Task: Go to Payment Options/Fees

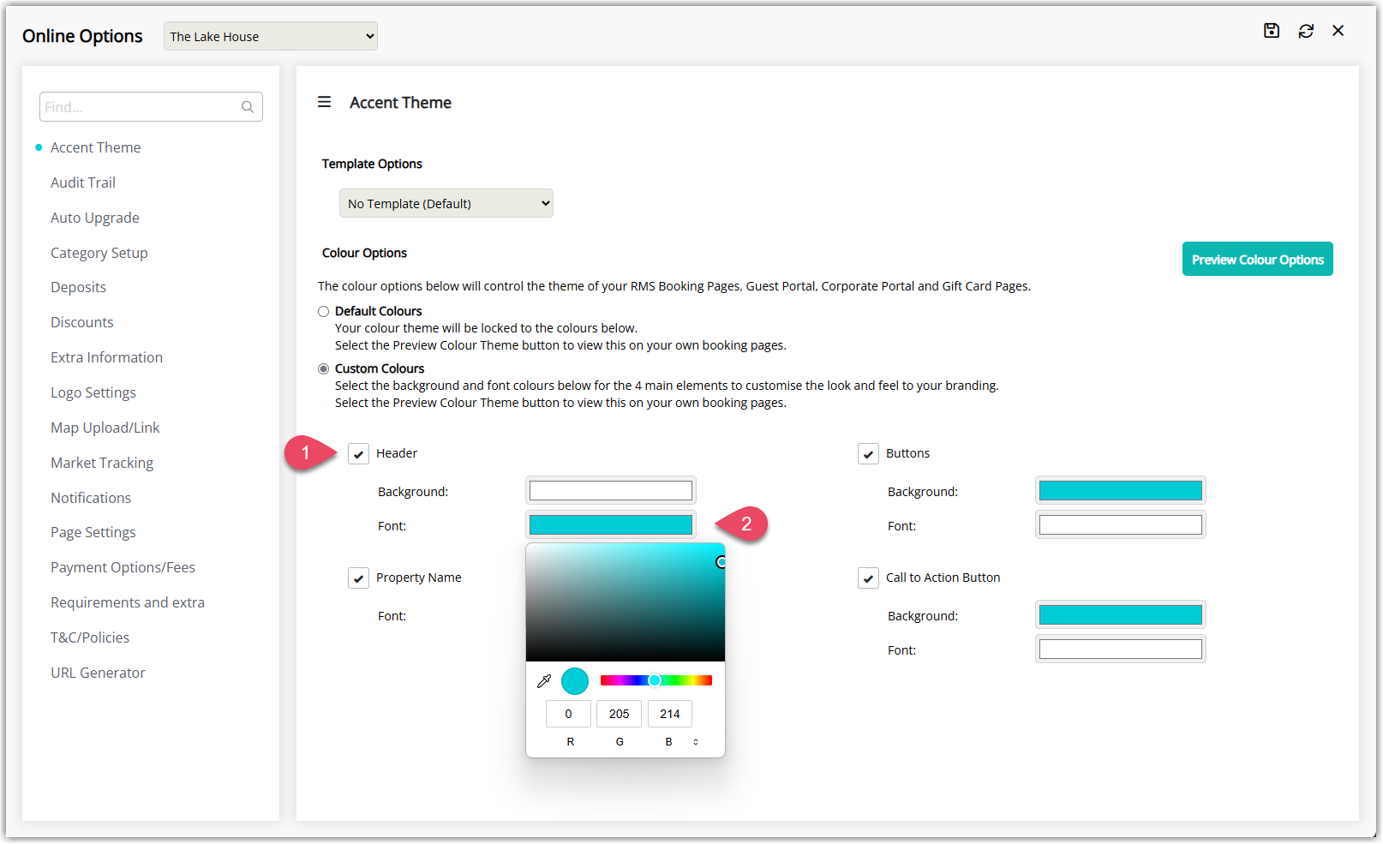Action: 123,567
